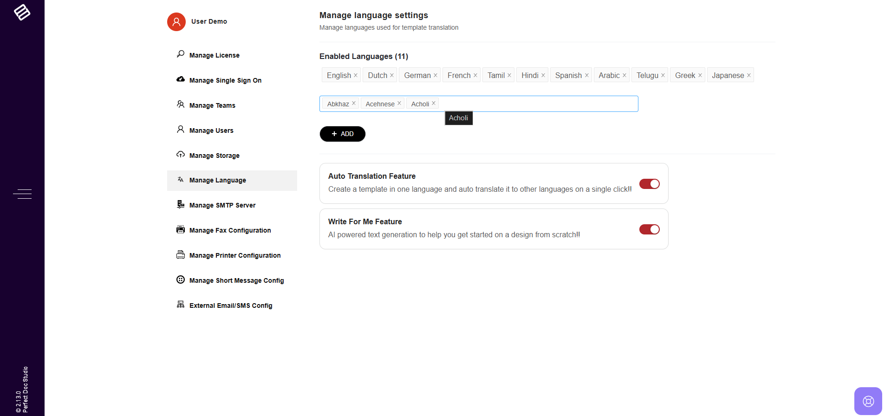The height and width of the screenshot is (416, 891).
Task: Open External Email/SMS Config
Action: click(x=231, y=305)
